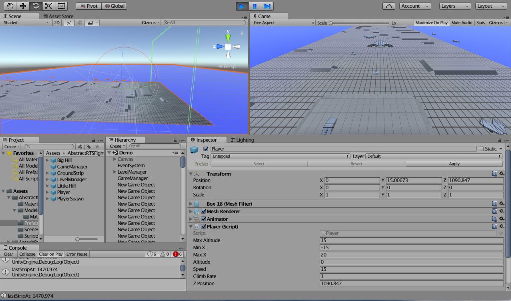511x301 pixels.
Task: Toggle scene lighting sun icon
Action: (x=69, y=23)
